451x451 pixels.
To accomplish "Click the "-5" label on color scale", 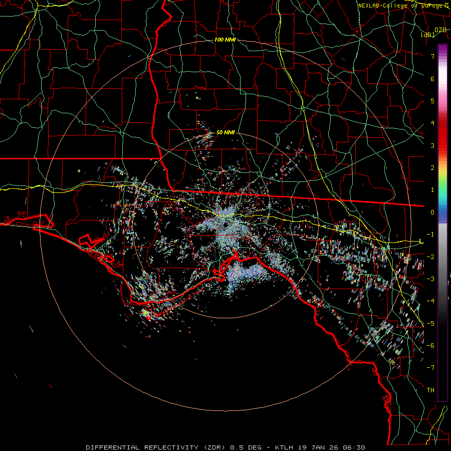I will point(430,324).
